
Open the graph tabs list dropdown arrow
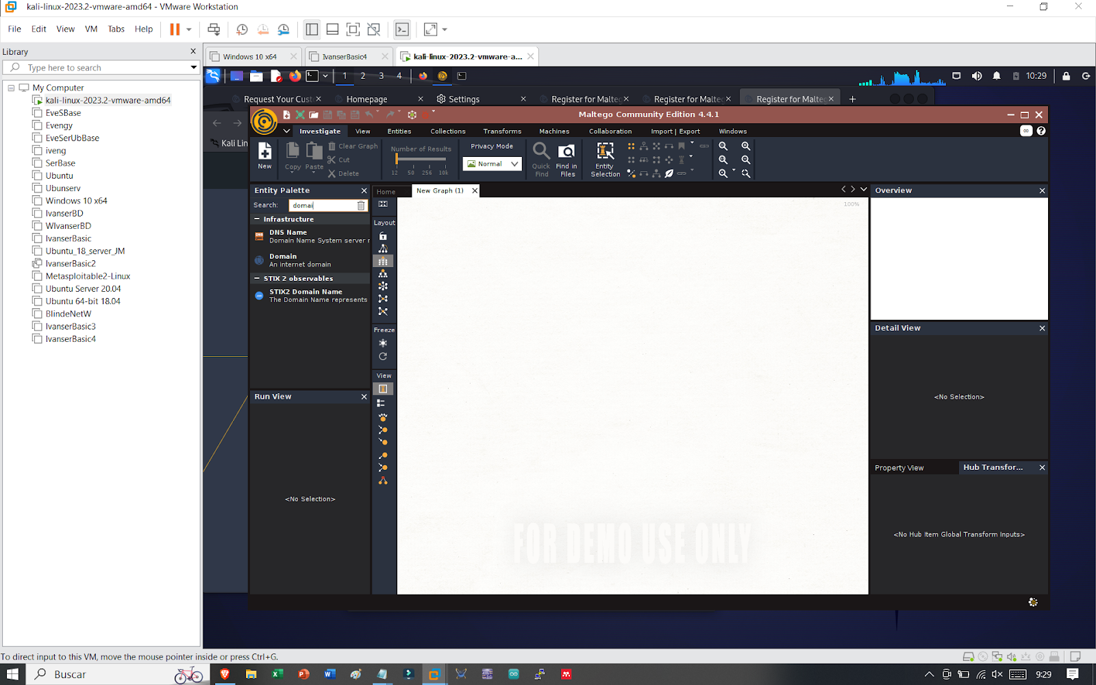point(863,189)
